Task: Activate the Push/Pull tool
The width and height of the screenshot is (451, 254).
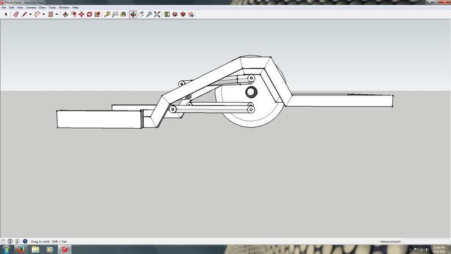Action: coord(65,14)
